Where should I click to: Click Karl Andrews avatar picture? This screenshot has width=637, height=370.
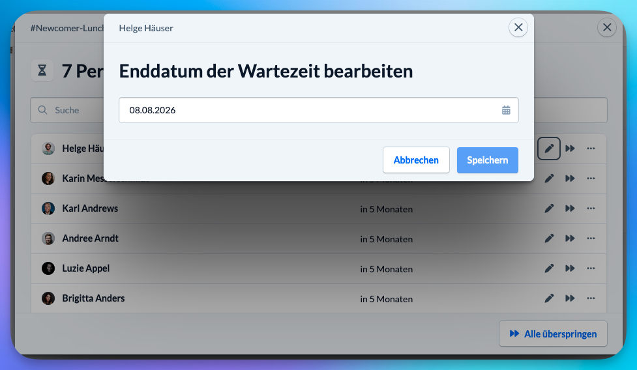coord(48,208)
